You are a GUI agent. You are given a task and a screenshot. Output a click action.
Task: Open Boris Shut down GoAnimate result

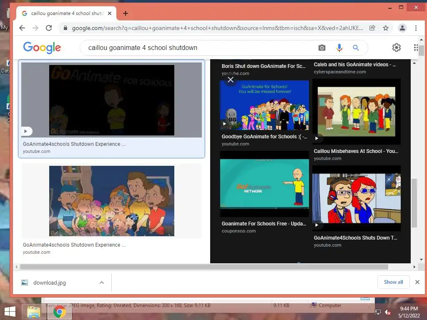264,66
